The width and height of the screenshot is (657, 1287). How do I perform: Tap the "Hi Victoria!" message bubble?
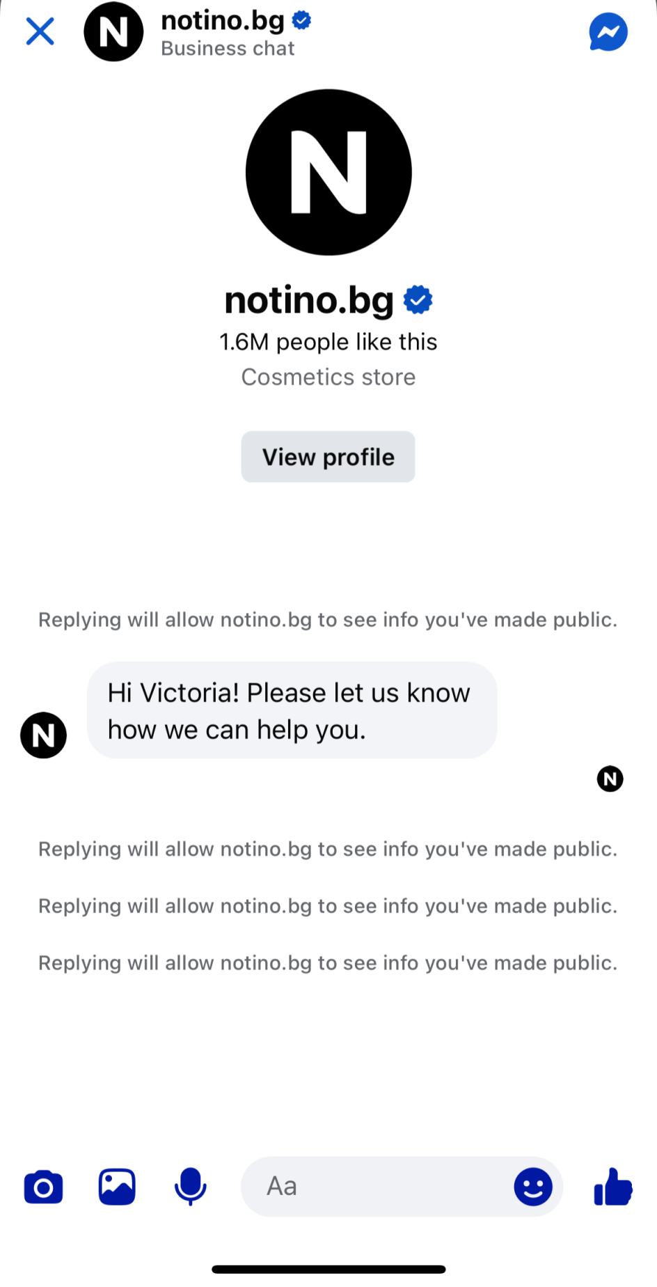(x=292, y=710)
